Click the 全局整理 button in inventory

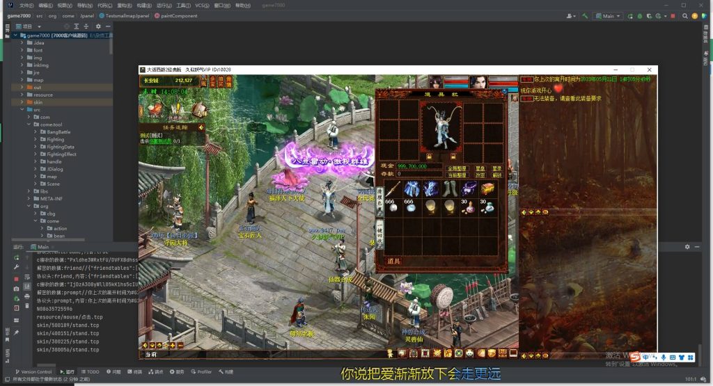457,168
